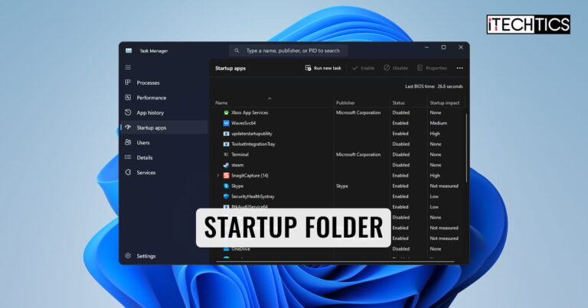Click the Users sidebar icon
The height and width of the screenshot is (308, 588).
(128, 142)
